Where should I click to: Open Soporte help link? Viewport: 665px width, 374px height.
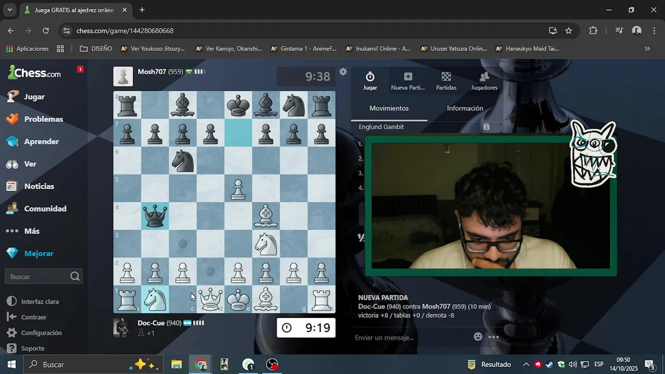point(26,348)
